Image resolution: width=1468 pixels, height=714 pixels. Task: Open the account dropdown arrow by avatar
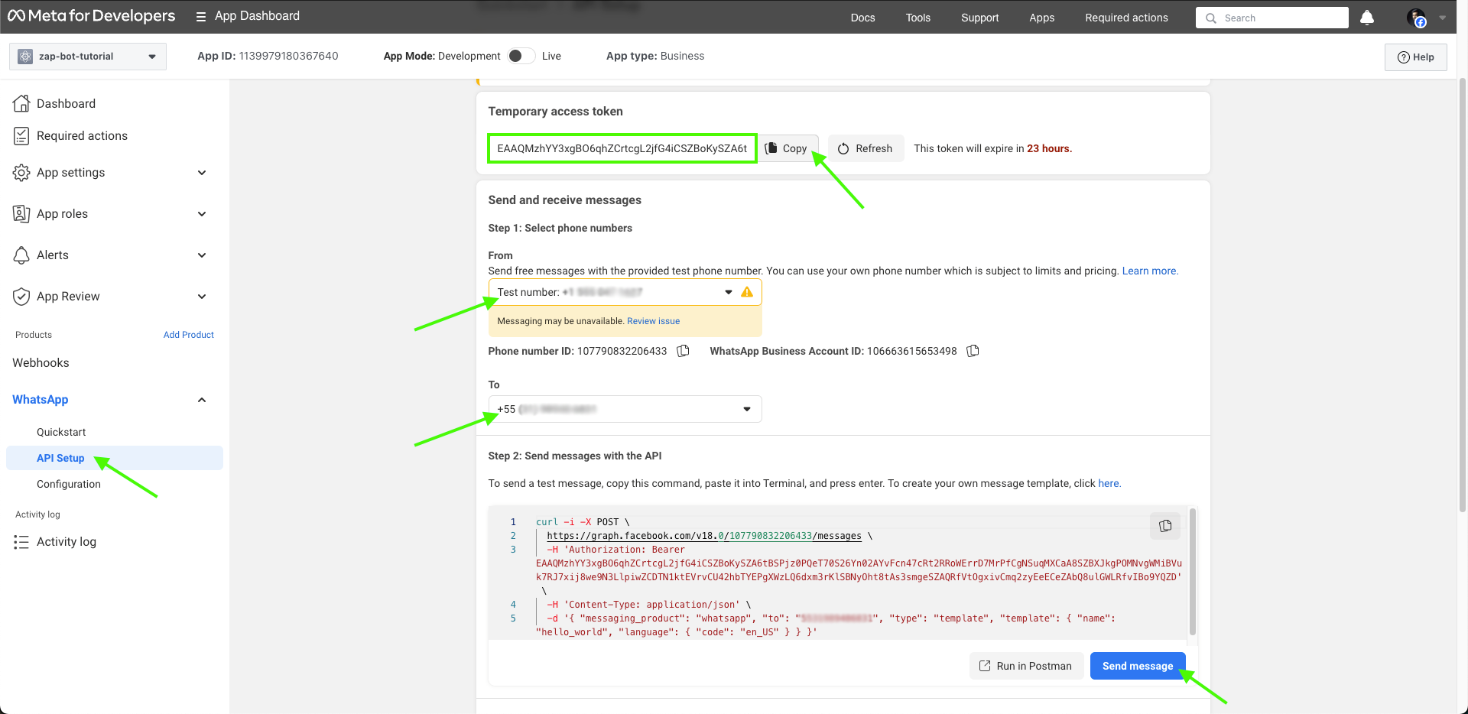pyautogui.click(x=1442, y=18)
